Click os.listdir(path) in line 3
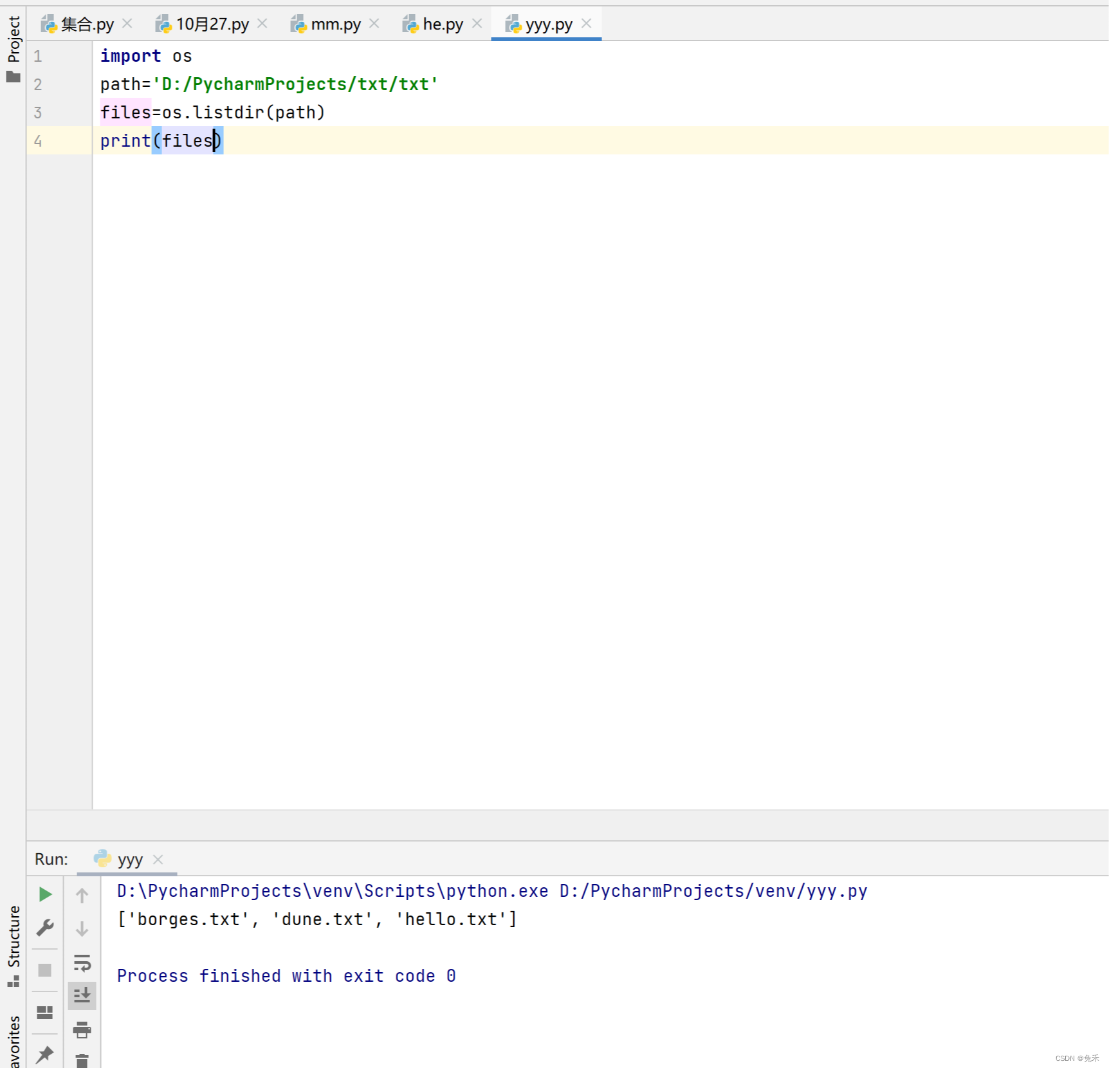 point(243,113)
